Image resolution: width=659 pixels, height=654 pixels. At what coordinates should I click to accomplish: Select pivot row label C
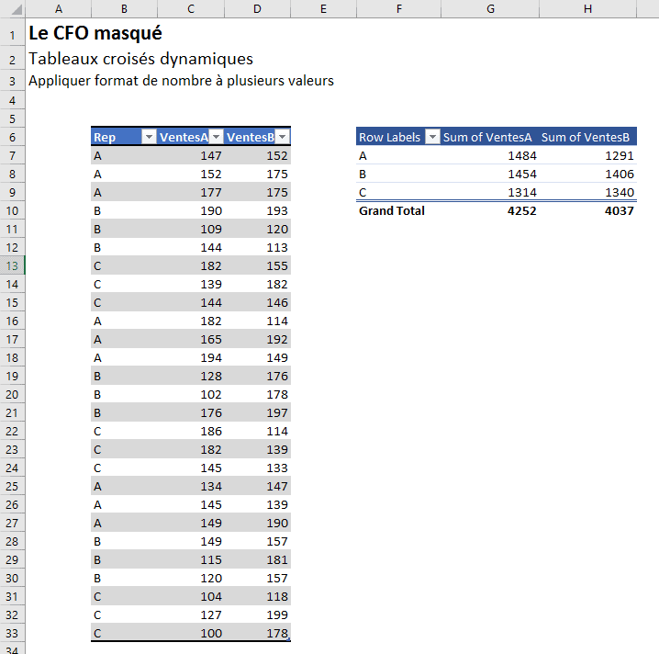(363, 192)
